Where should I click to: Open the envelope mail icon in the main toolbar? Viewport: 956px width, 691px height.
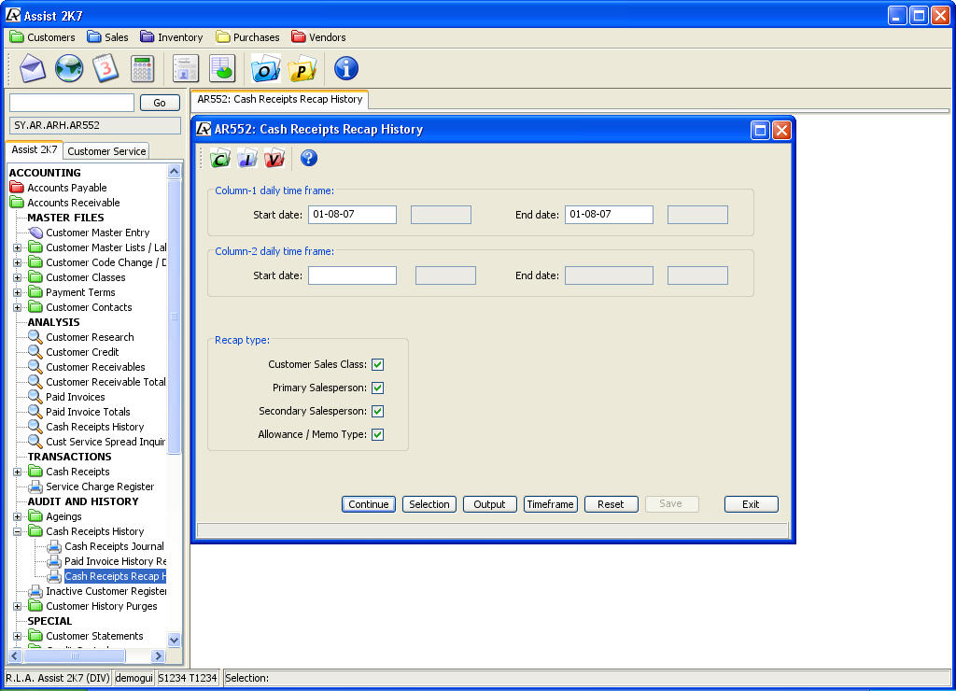tap(33, 68)
